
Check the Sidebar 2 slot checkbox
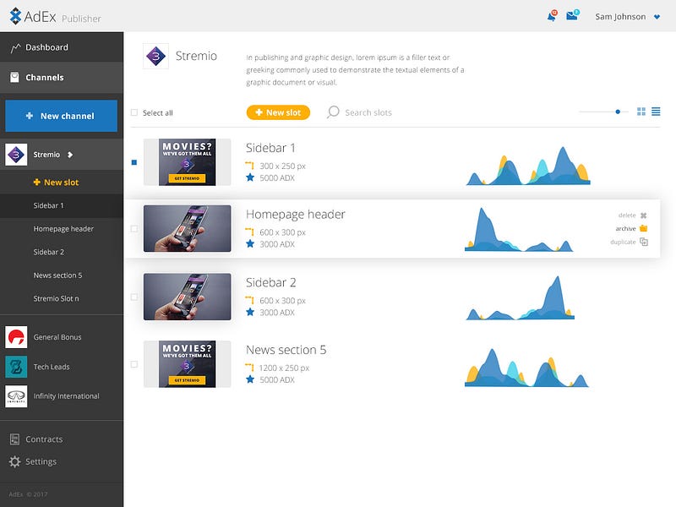point(134,297)
